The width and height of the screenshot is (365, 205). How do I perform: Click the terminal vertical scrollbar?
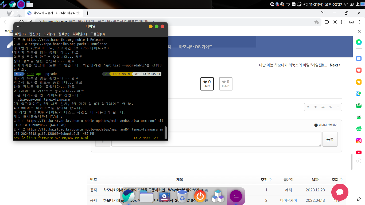tap(165, 133)
